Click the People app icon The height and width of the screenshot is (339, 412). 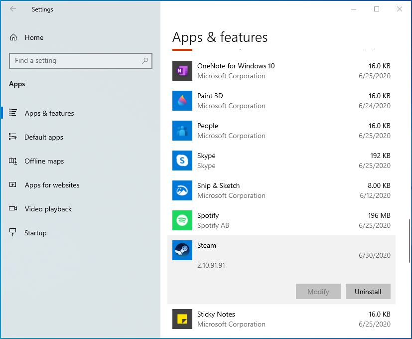[182, 131]
